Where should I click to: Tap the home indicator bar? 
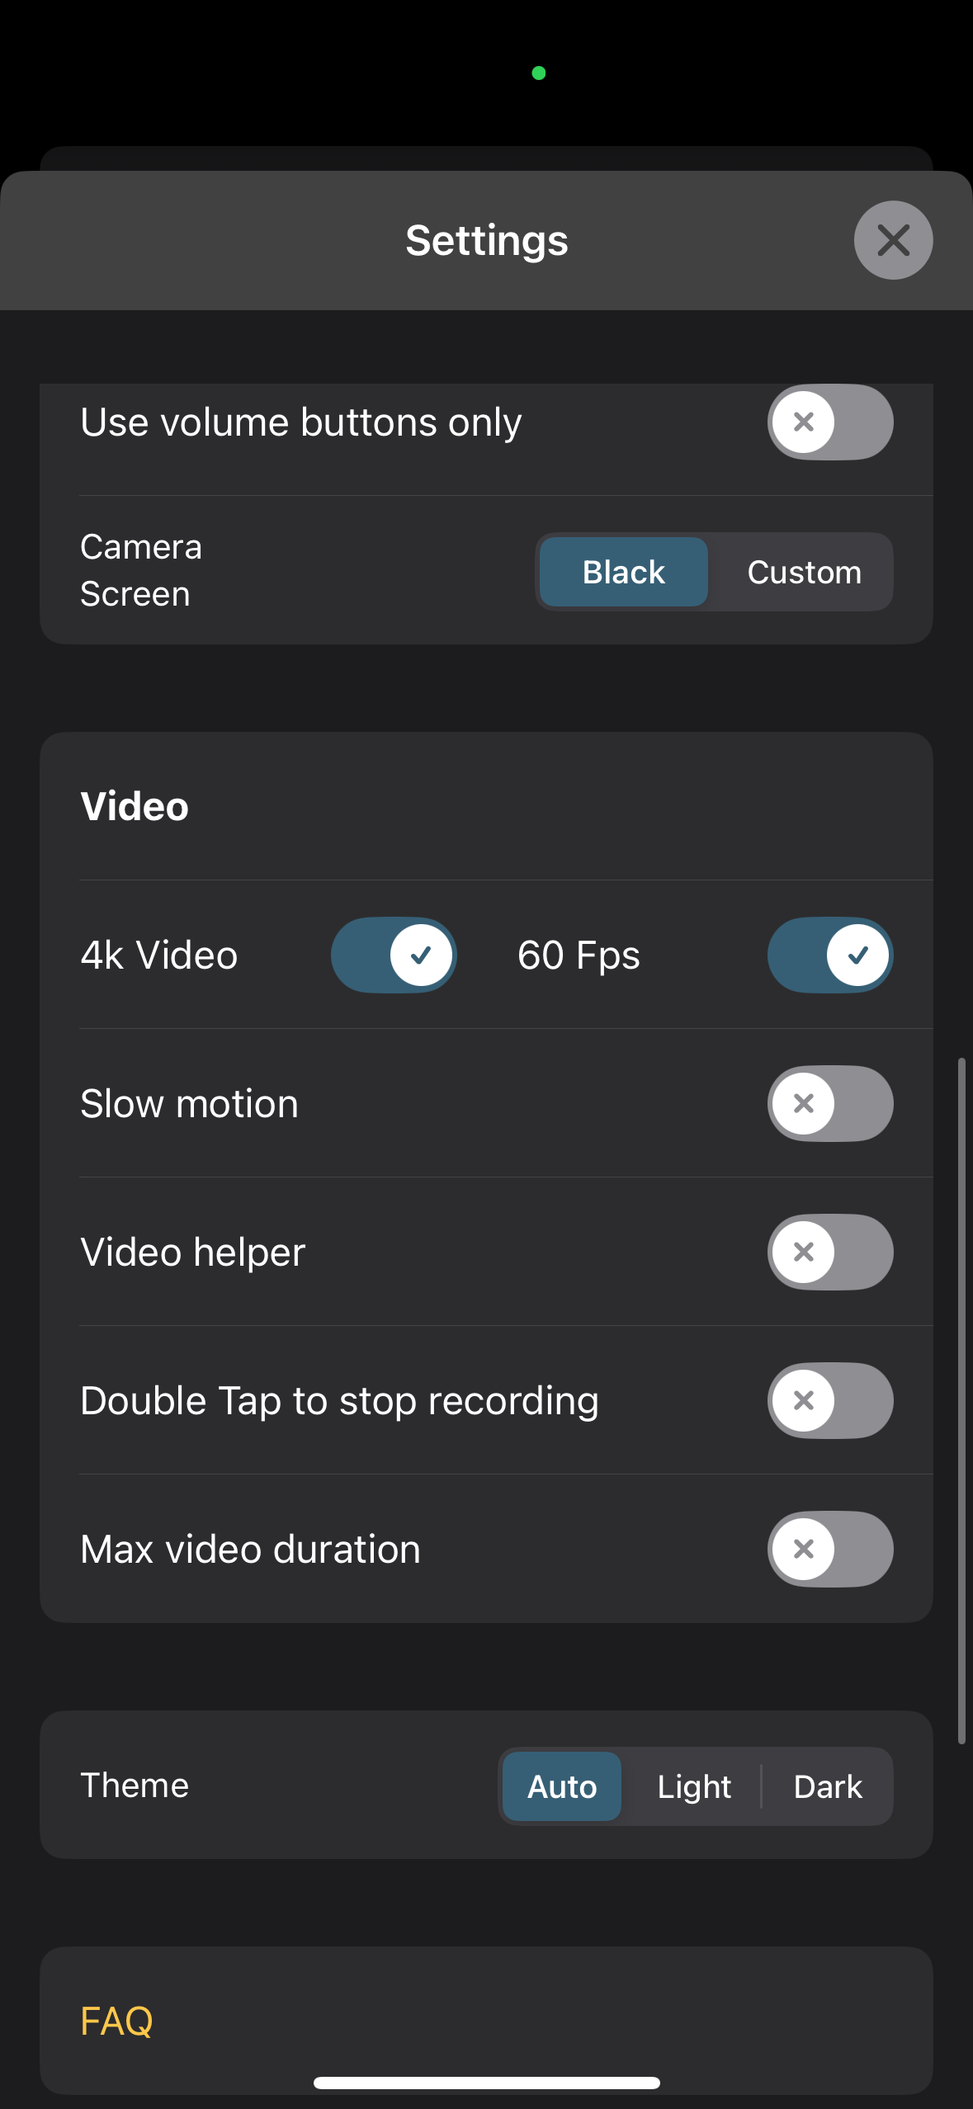(487, 2083)
